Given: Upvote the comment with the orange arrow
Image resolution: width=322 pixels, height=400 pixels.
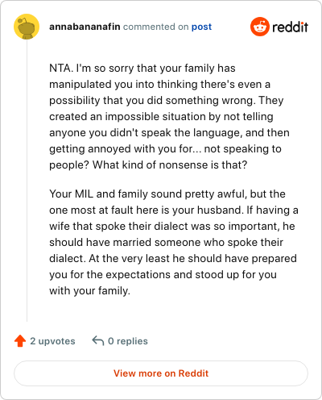Looking at the screenshot, I should [20, 341].
